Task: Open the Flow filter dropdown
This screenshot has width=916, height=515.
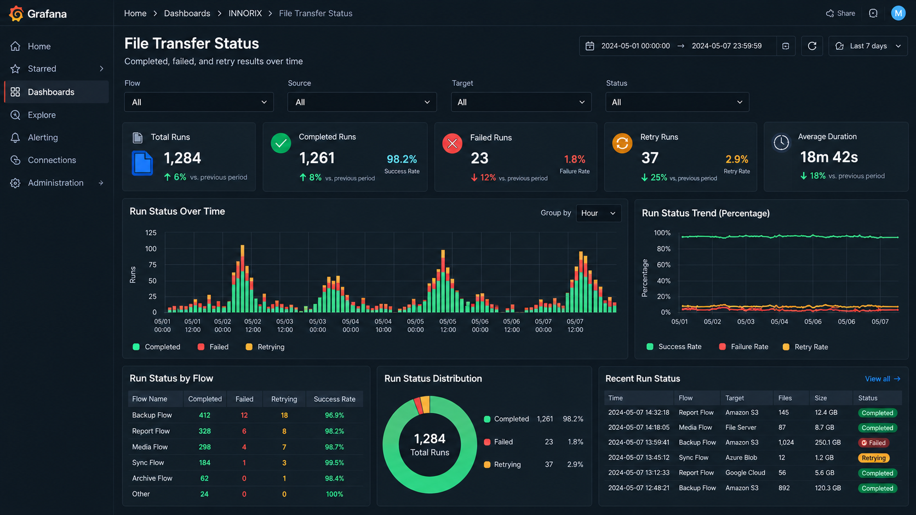Action: (x=199, y=102)
